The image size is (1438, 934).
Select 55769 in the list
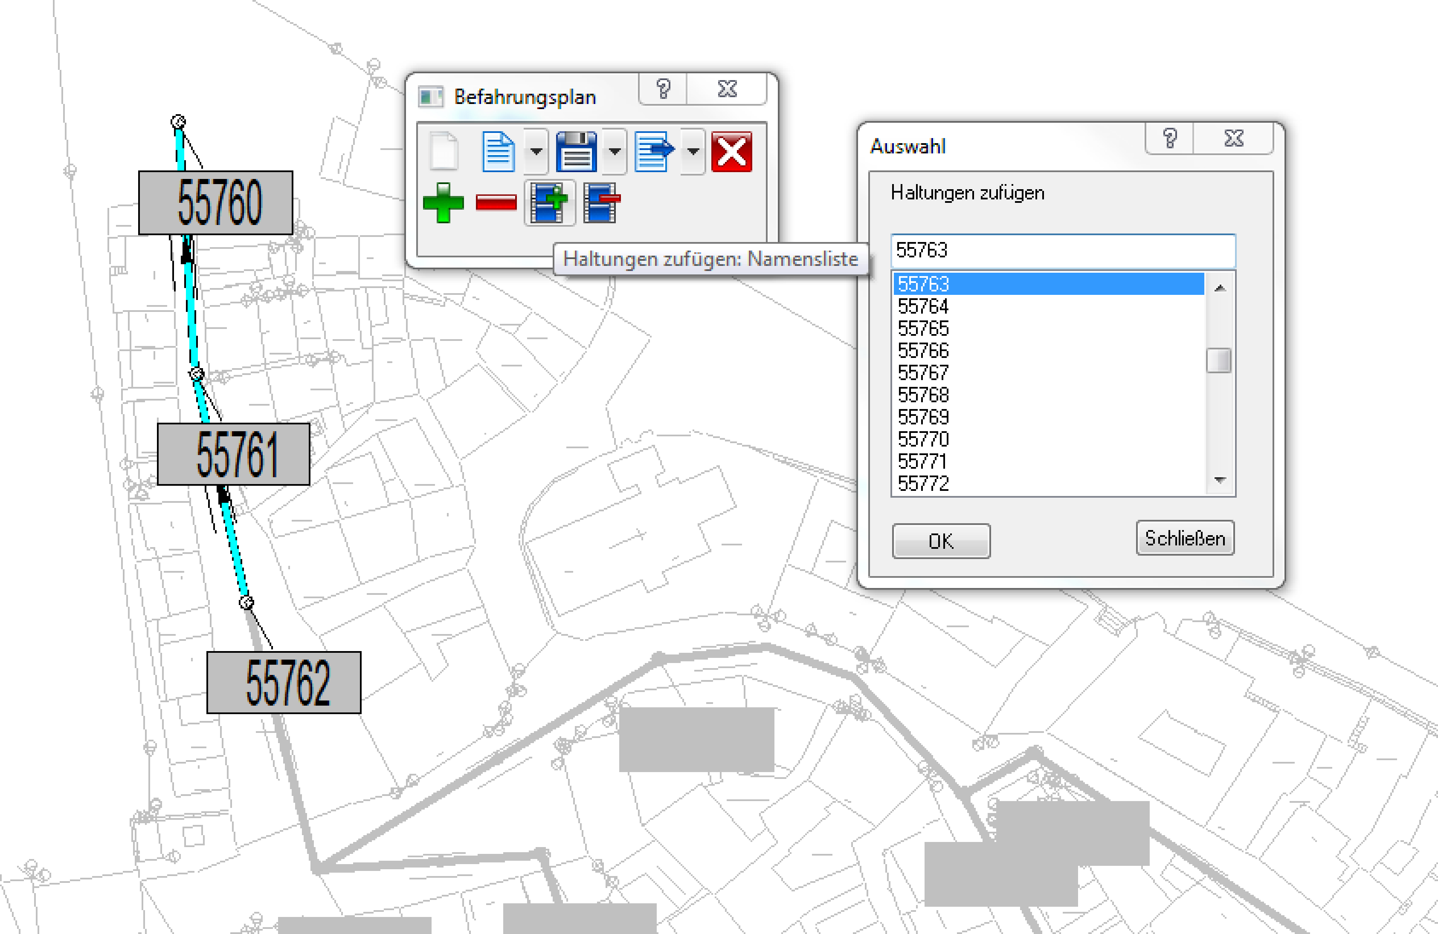pos(1048,417)
